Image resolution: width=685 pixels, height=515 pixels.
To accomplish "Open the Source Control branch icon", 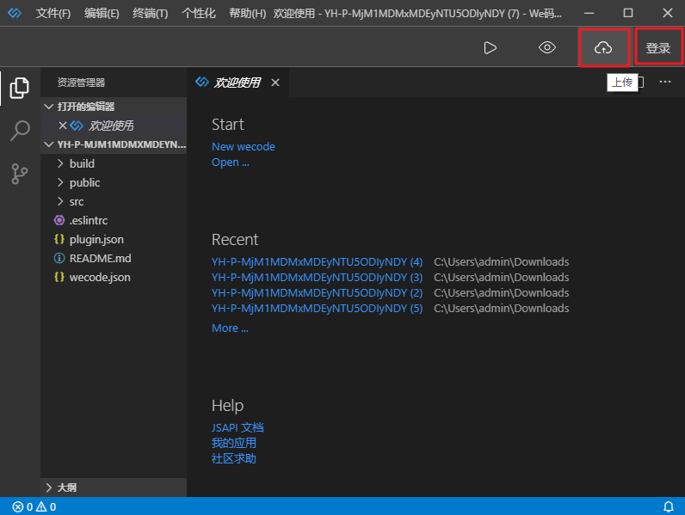I will (x=20, y=174).
